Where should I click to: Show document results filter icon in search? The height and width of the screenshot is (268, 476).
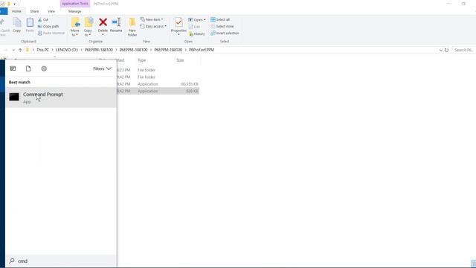[28, 68]
